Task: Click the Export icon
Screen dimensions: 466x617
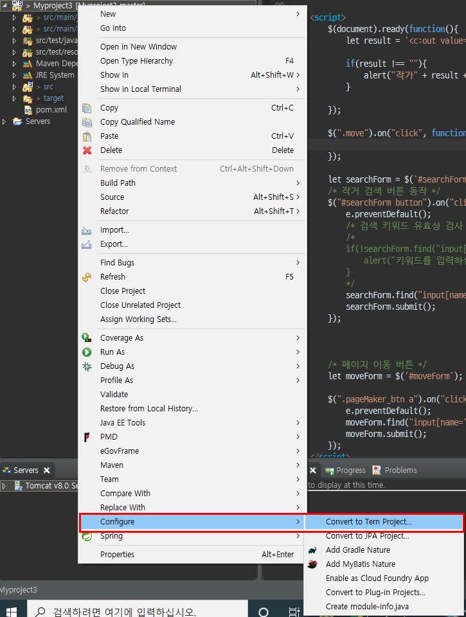Action: click(87, 244)
